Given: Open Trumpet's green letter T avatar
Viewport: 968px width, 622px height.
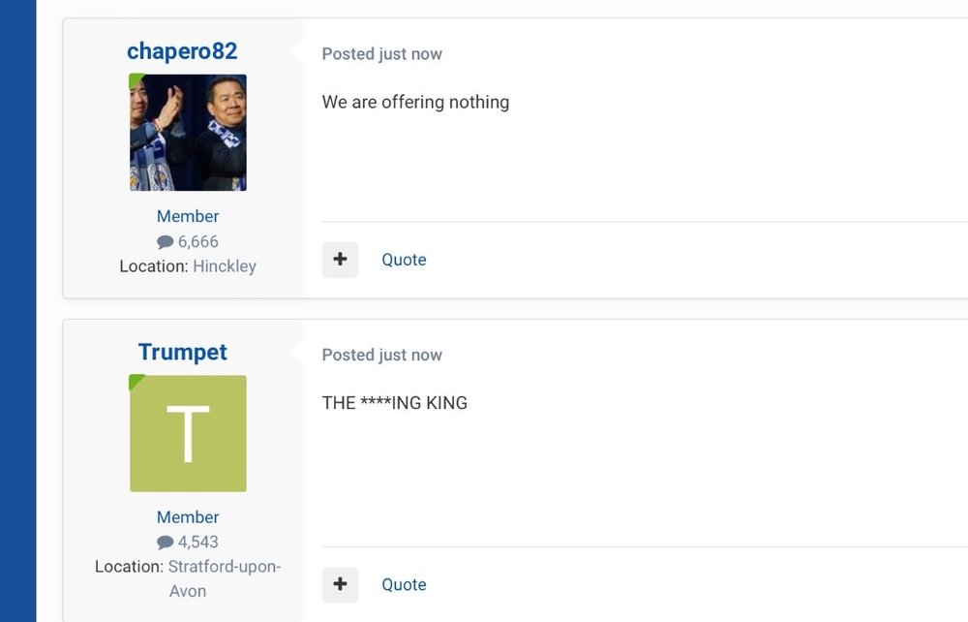Looking at the screenshot, I should pyautogui.click(x=189, y=434).
